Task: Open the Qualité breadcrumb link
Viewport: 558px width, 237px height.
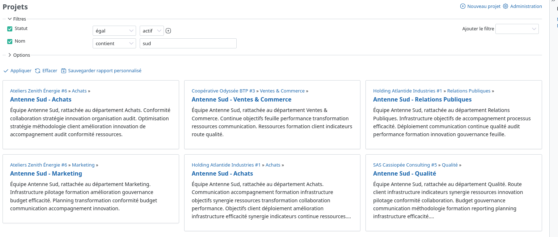Action: click(450, 165)
